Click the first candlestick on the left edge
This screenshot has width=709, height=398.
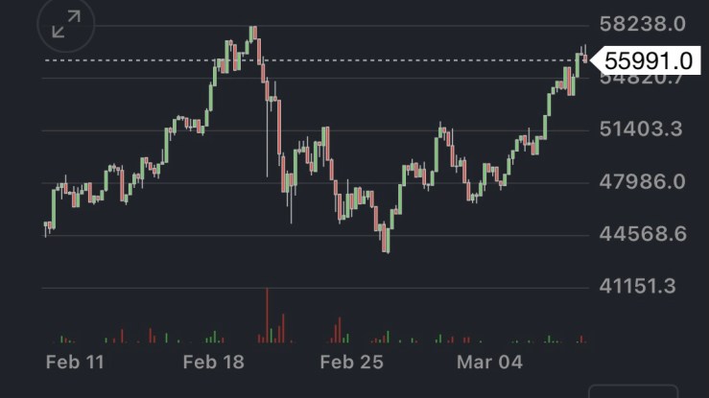click(46, 227)
